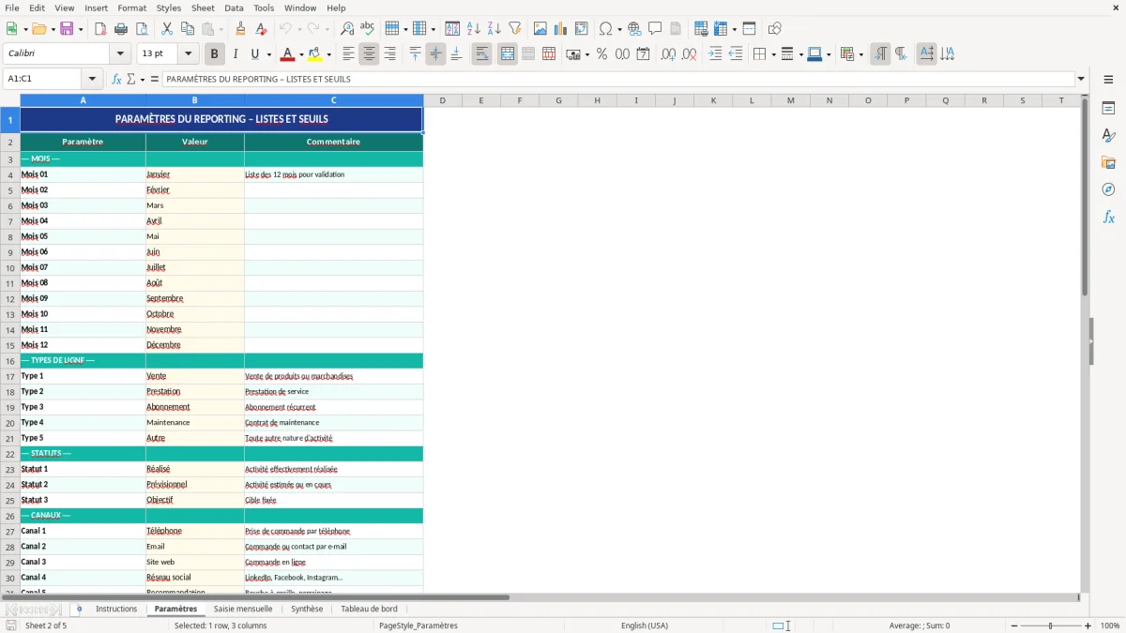1126x633 pixels.
Task: Open the special character dropdown arrow
Action: 619,30
